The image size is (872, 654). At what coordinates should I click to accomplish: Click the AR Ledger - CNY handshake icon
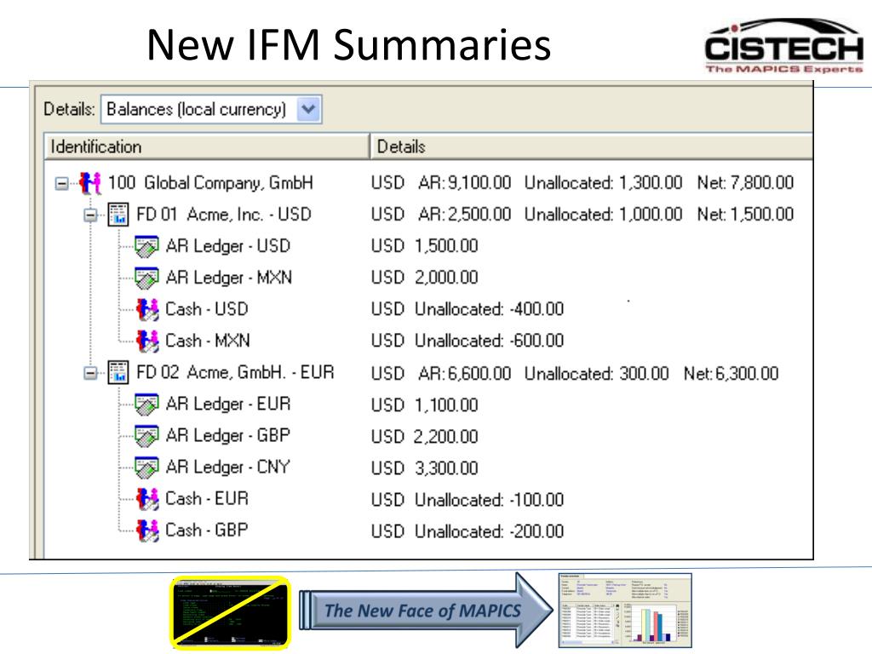click(x=146, y=468)
